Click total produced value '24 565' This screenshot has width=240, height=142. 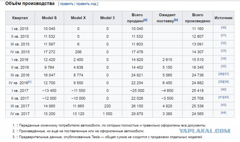198,114
